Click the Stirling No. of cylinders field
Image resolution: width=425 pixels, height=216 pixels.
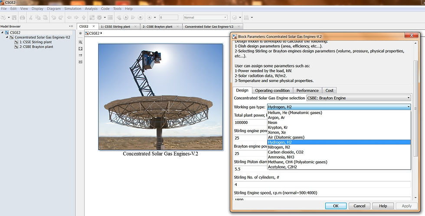(322, 184)
